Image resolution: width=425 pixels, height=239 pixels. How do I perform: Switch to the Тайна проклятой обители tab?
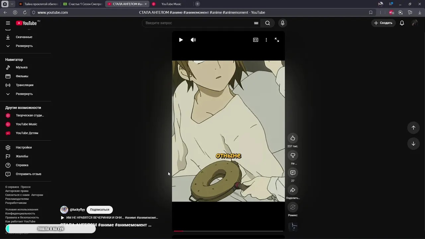[x=38, y=4]
